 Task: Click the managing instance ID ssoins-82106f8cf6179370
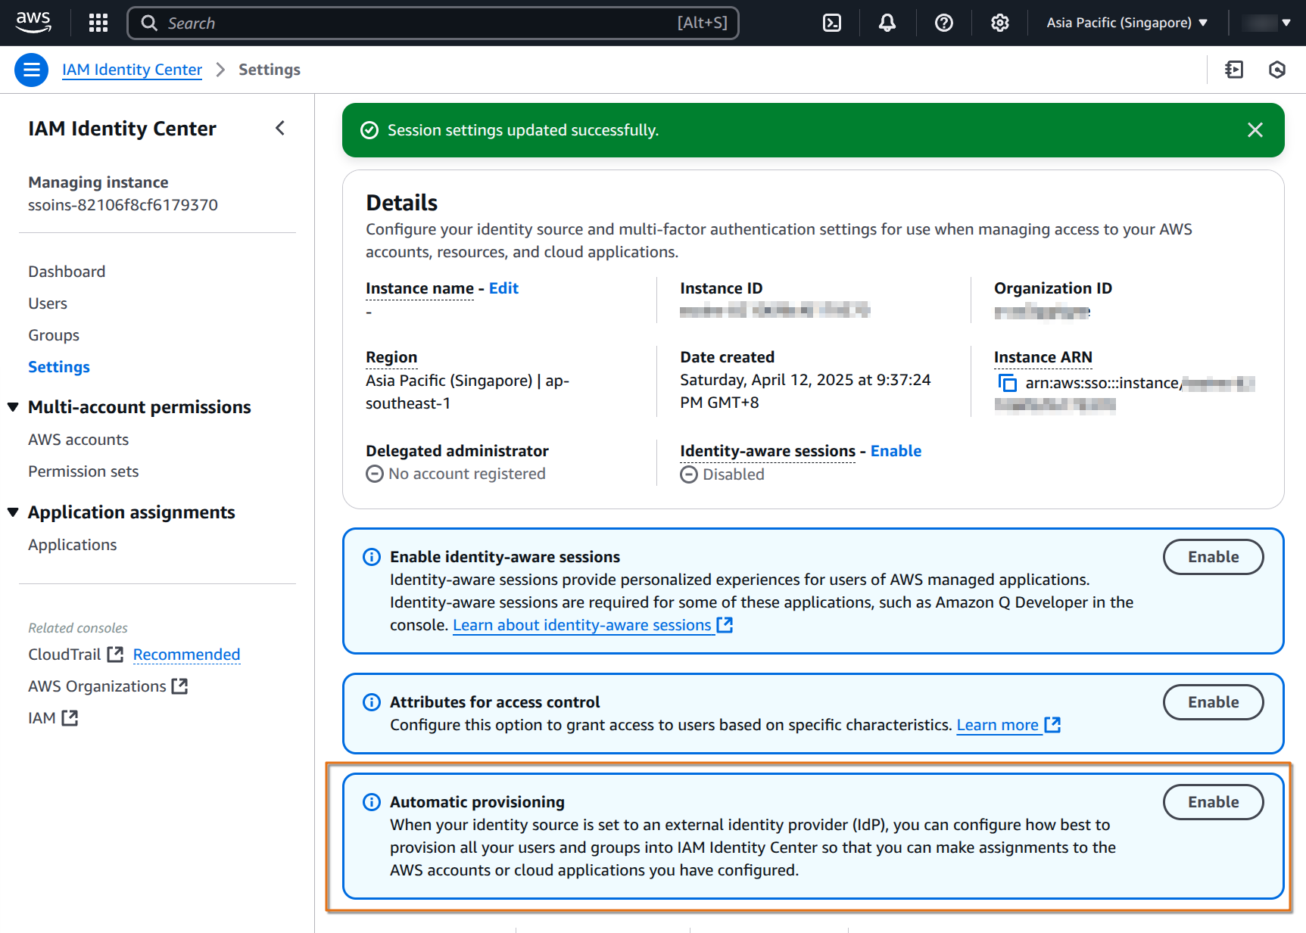click(x=123, y=205)
